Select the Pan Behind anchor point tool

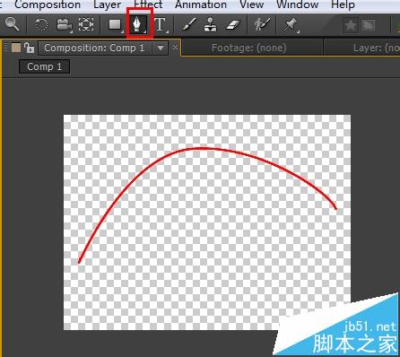tap(86, 24)
